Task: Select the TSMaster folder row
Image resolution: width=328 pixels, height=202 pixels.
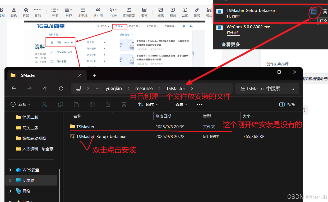Action: pos(168,127)
